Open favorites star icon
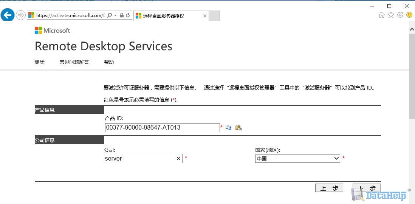The width and height of the screenshot is (415, 204). [391, 15]
